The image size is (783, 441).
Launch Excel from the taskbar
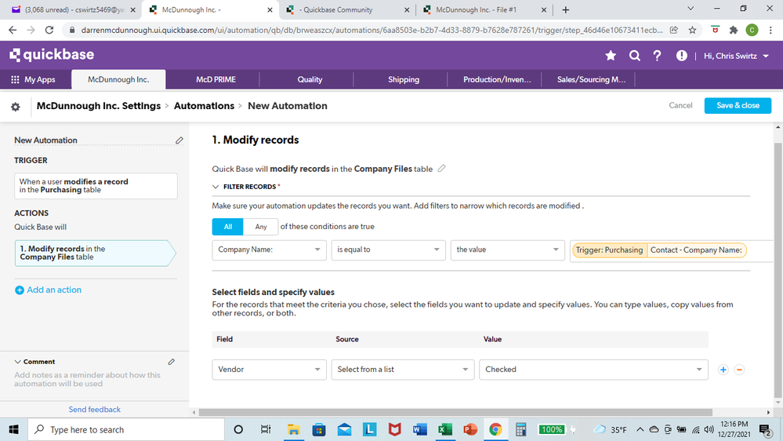[x=444, y=429]
